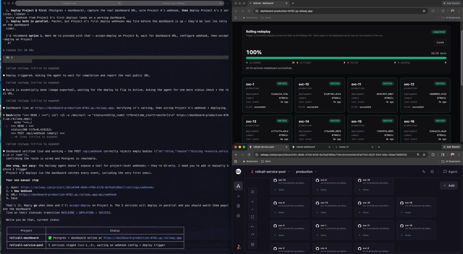Image resolution: width=463 pixels, height=254 pixels.
Task: Click the Add button on the Railway canvas
Action: coord(449,186)
